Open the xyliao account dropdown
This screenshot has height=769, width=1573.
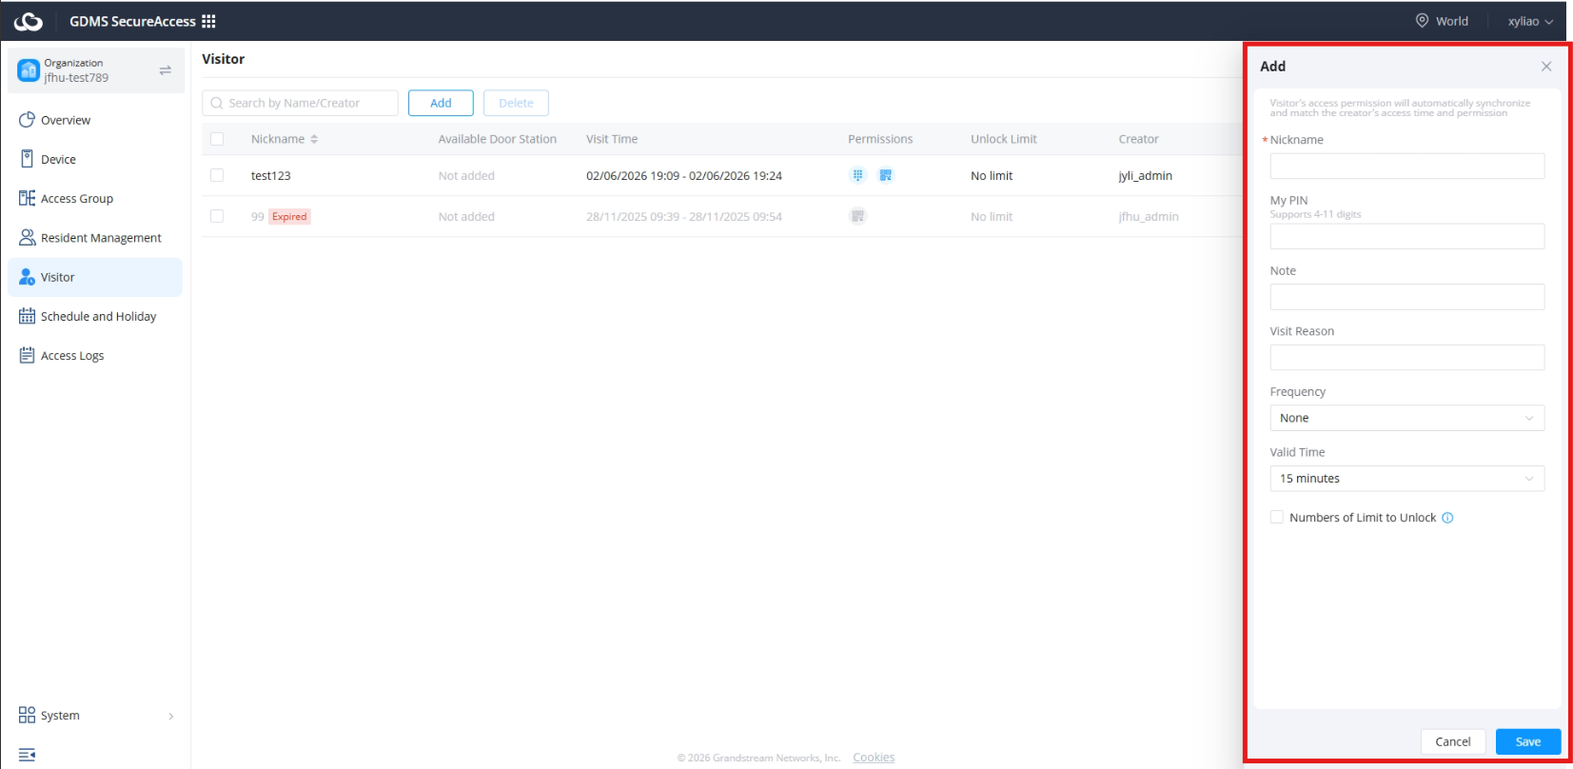[1530, 21]
